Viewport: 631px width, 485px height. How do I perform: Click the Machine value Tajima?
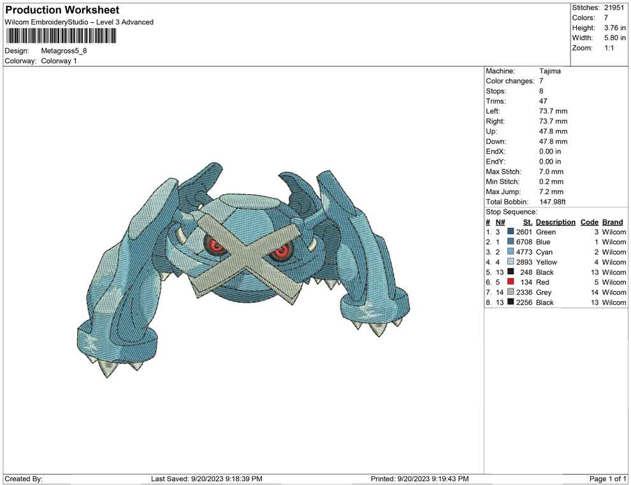coord(549,71)
